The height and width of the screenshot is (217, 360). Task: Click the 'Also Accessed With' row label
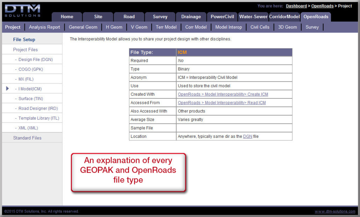coord(149,111)
